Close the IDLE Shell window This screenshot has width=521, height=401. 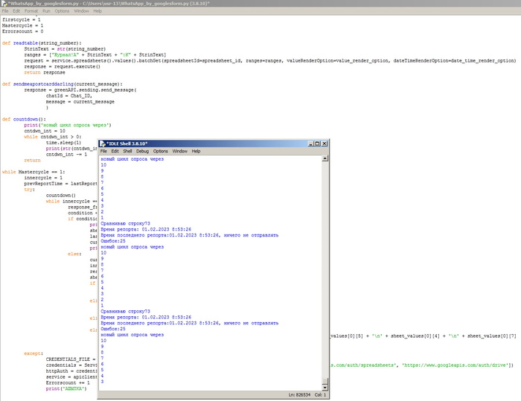(x=324, y=143)
